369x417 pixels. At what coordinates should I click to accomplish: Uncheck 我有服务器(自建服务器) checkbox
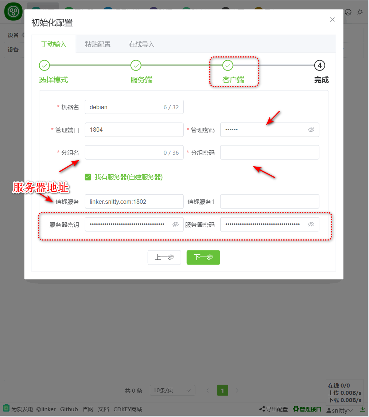tap(88, 177)
